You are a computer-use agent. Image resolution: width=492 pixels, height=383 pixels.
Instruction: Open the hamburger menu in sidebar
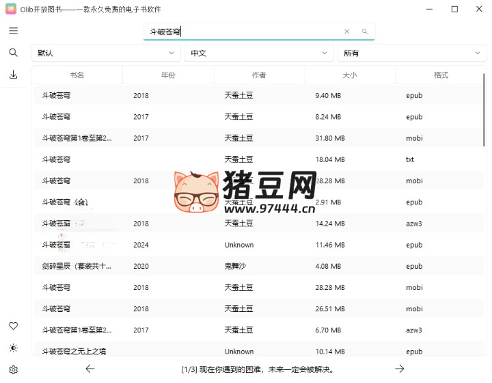13,31
